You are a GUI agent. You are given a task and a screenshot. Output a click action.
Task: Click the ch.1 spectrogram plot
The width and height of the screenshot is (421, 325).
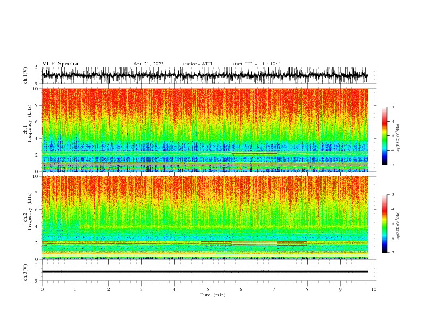click(205, 130)
